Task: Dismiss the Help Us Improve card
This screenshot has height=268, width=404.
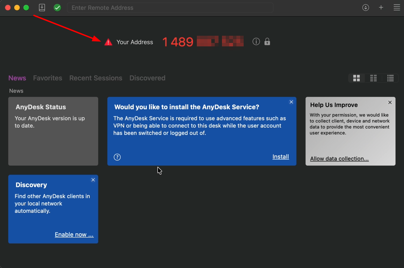Action: click(390, 102)
